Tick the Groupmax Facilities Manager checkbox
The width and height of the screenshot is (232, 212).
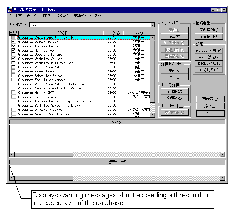(13, 80)
